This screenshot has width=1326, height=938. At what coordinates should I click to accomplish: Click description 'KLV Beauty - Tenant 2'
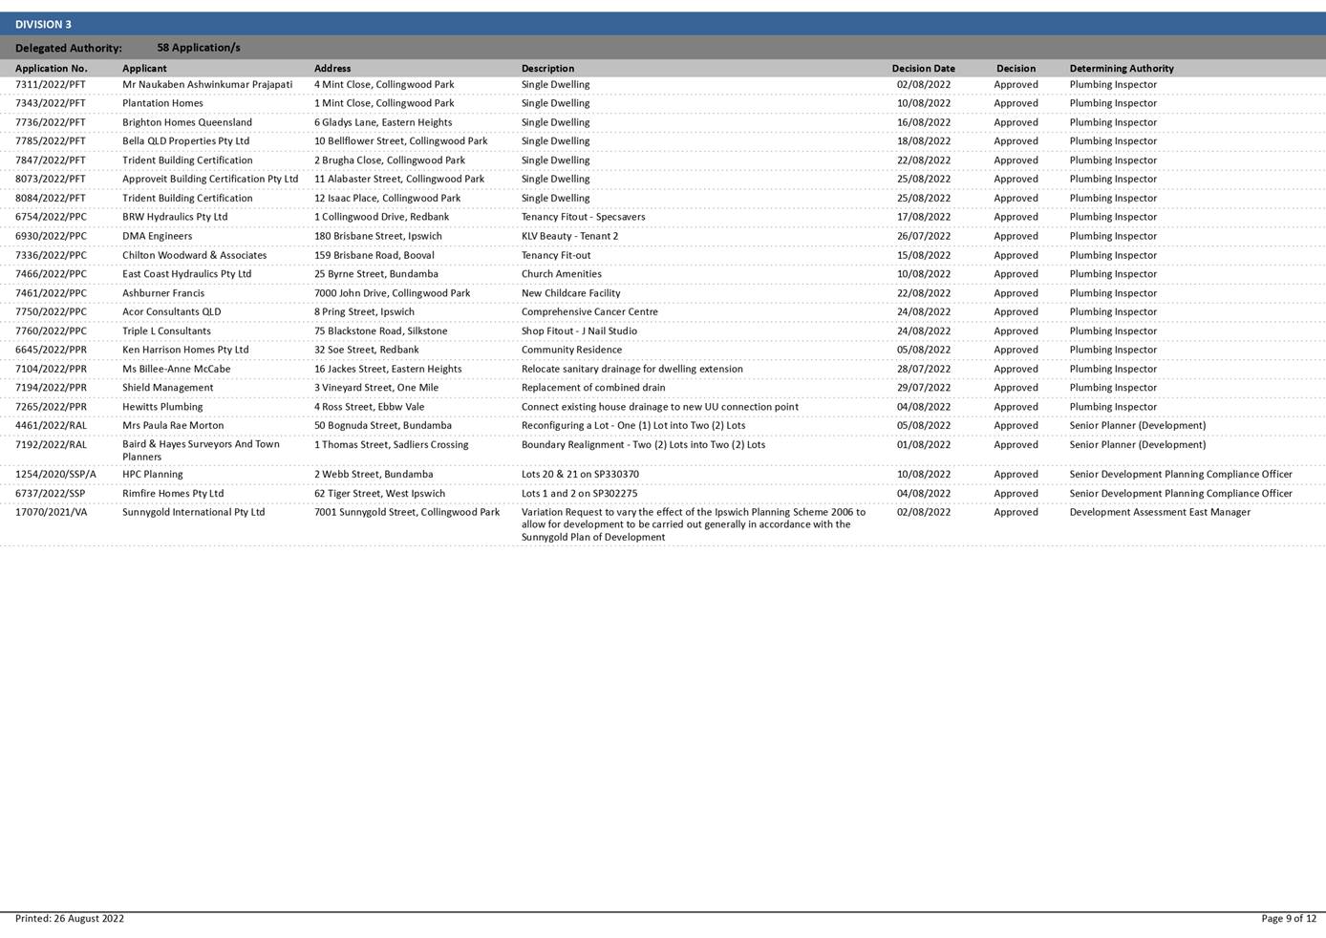coord(569,236)
